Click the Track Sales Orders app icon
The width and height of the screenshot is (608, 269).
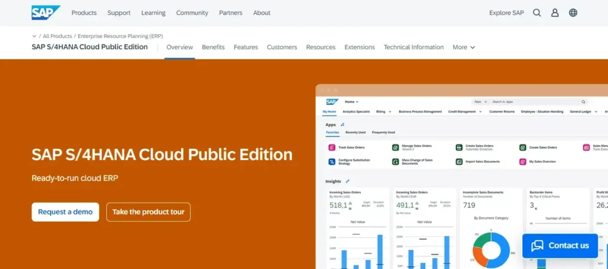coord(331,148)
